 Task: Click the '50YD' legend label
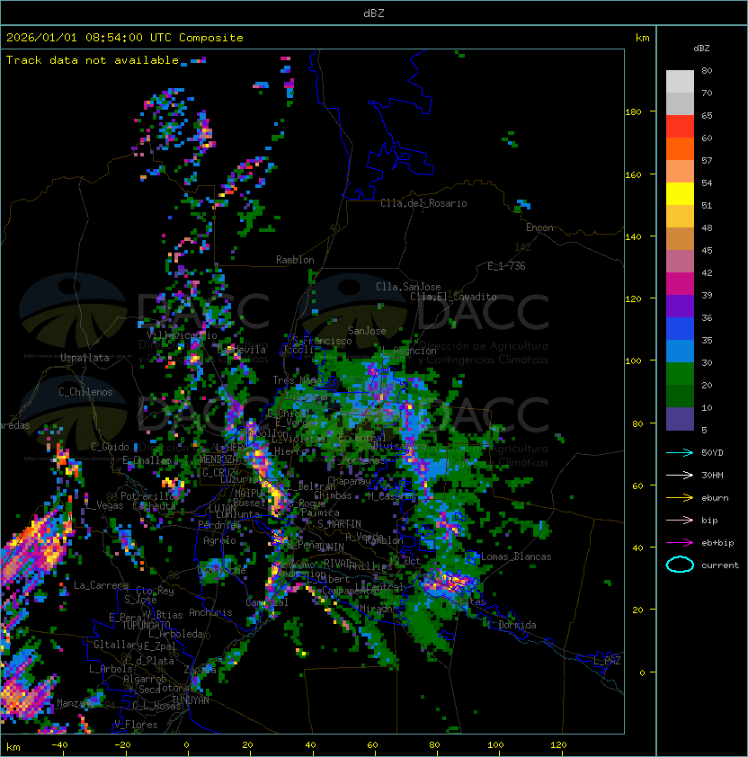712,452
